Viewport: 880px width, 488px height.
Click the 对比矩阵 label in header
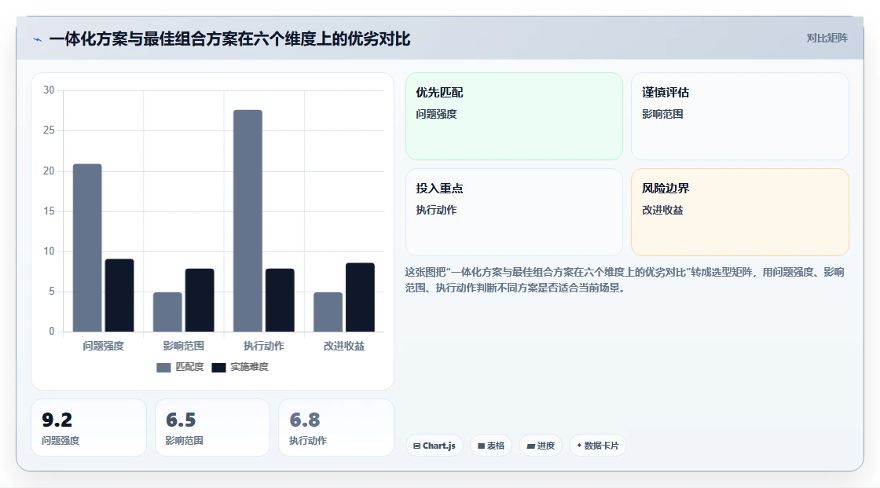(x=827, y=39)
